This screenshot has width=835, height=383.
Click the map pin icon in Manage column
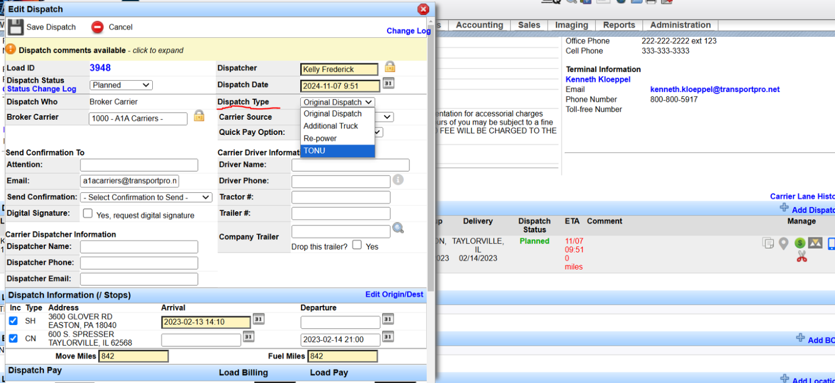coord(784,244)
